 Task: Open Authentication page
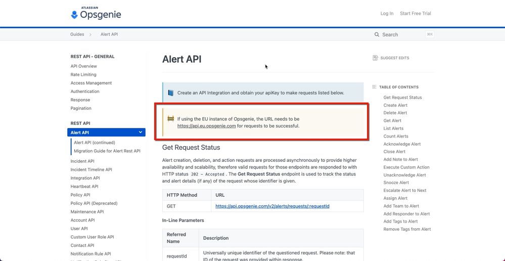pyautogui.click(x=85, y=91)
